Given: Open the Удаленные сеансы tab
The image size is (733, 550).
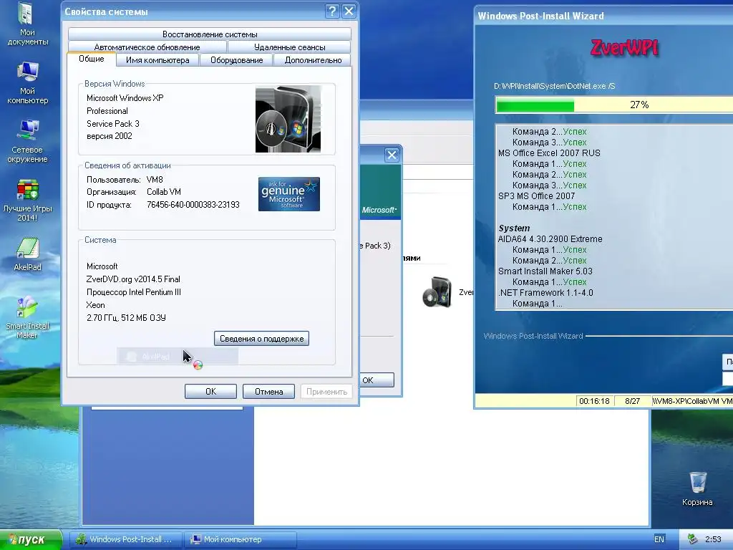Looking at the screenshot, I should click(289, 47).
